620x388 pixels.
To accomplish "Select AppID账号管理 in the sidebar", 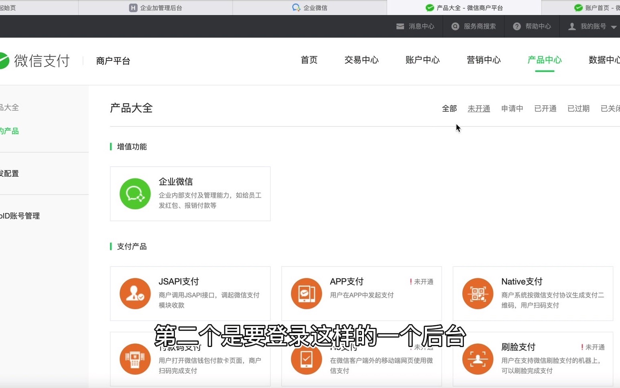I will point(20,216).
